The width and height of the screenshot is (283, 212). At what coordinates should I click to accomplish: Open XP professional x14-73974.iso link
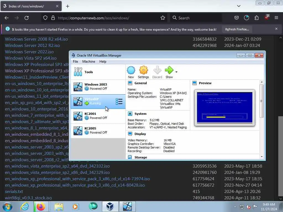pos(77,179)
